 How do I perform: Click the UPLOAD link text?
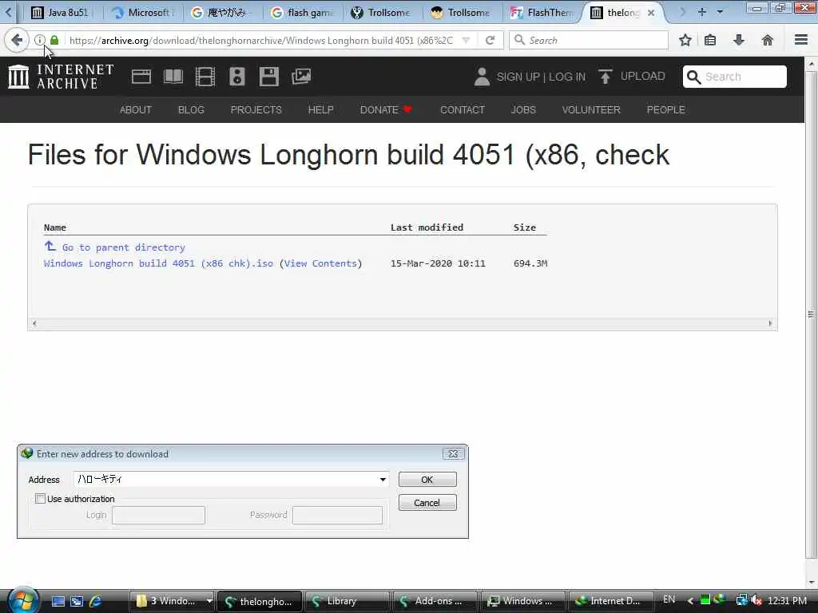click(643, 76)
